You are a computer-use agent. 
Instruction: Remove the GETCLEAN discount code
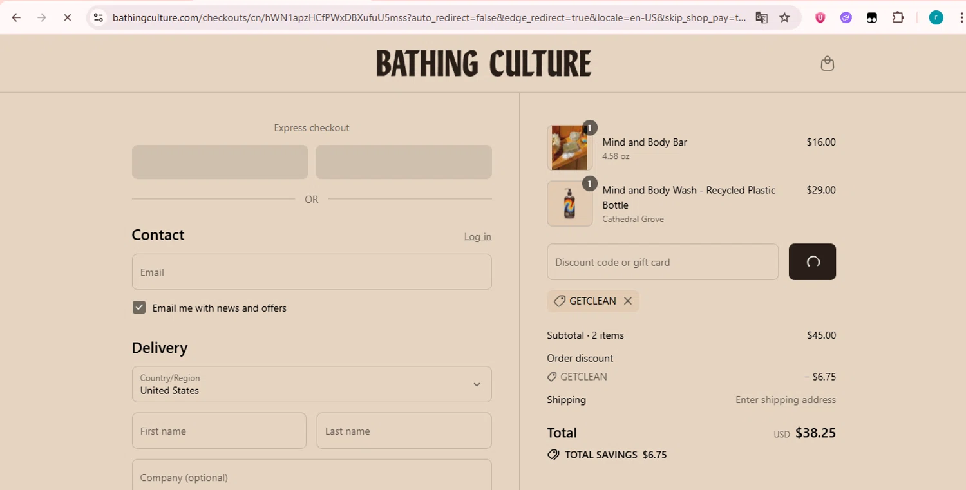click(627, 301)
